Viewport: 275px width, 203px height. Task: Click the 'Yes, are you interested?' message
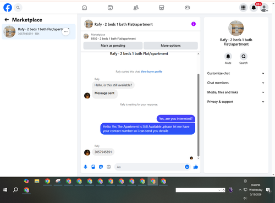point(176,119)
